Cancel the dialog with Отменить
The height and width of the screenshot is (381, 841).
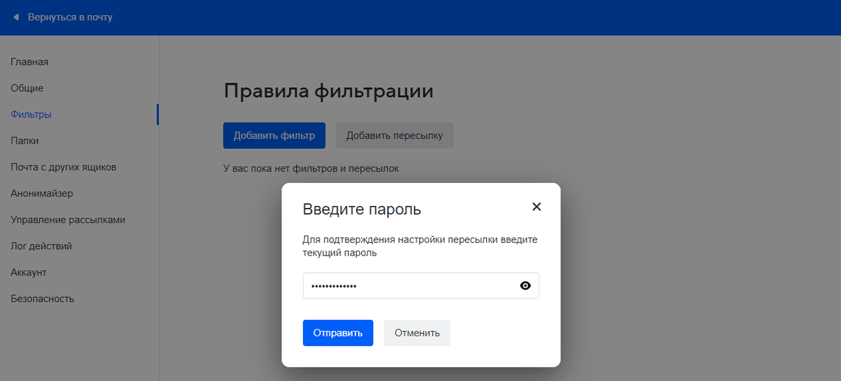coord(417,332)
